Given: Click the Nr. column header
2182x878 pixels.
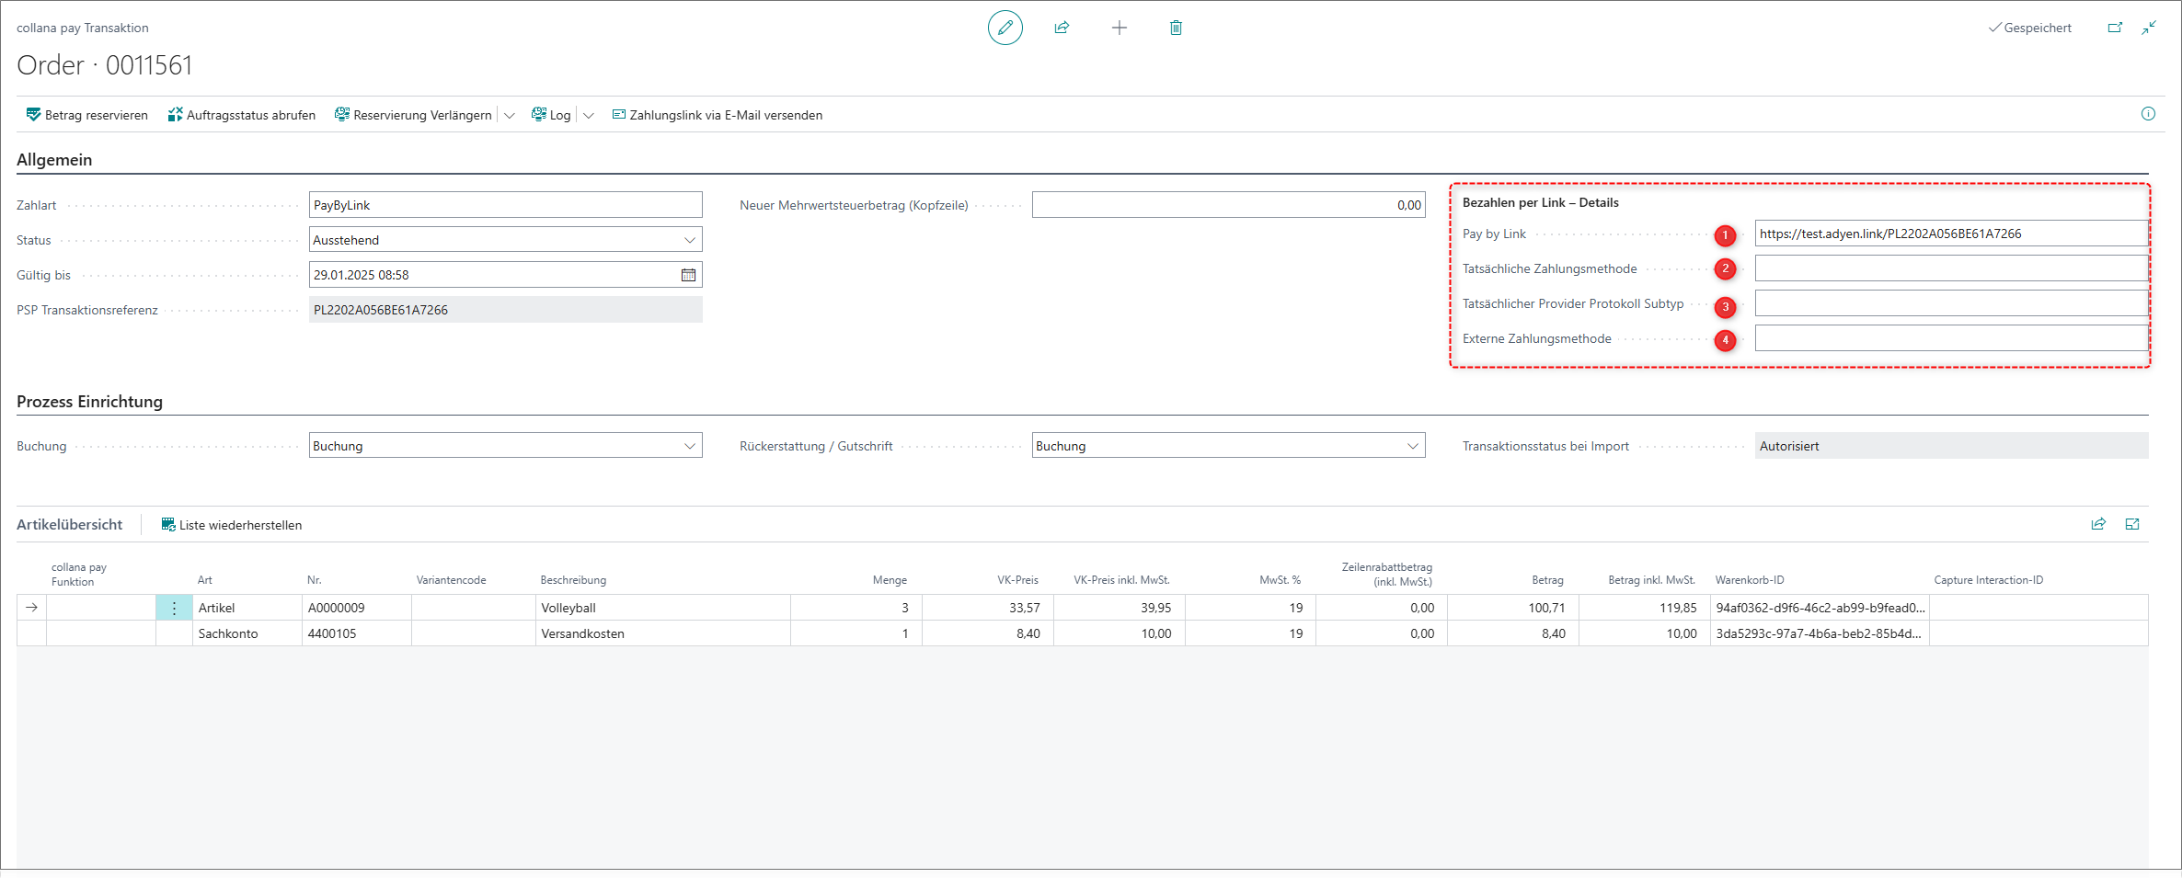Looking at the screenshot, I should coord(315,580).
